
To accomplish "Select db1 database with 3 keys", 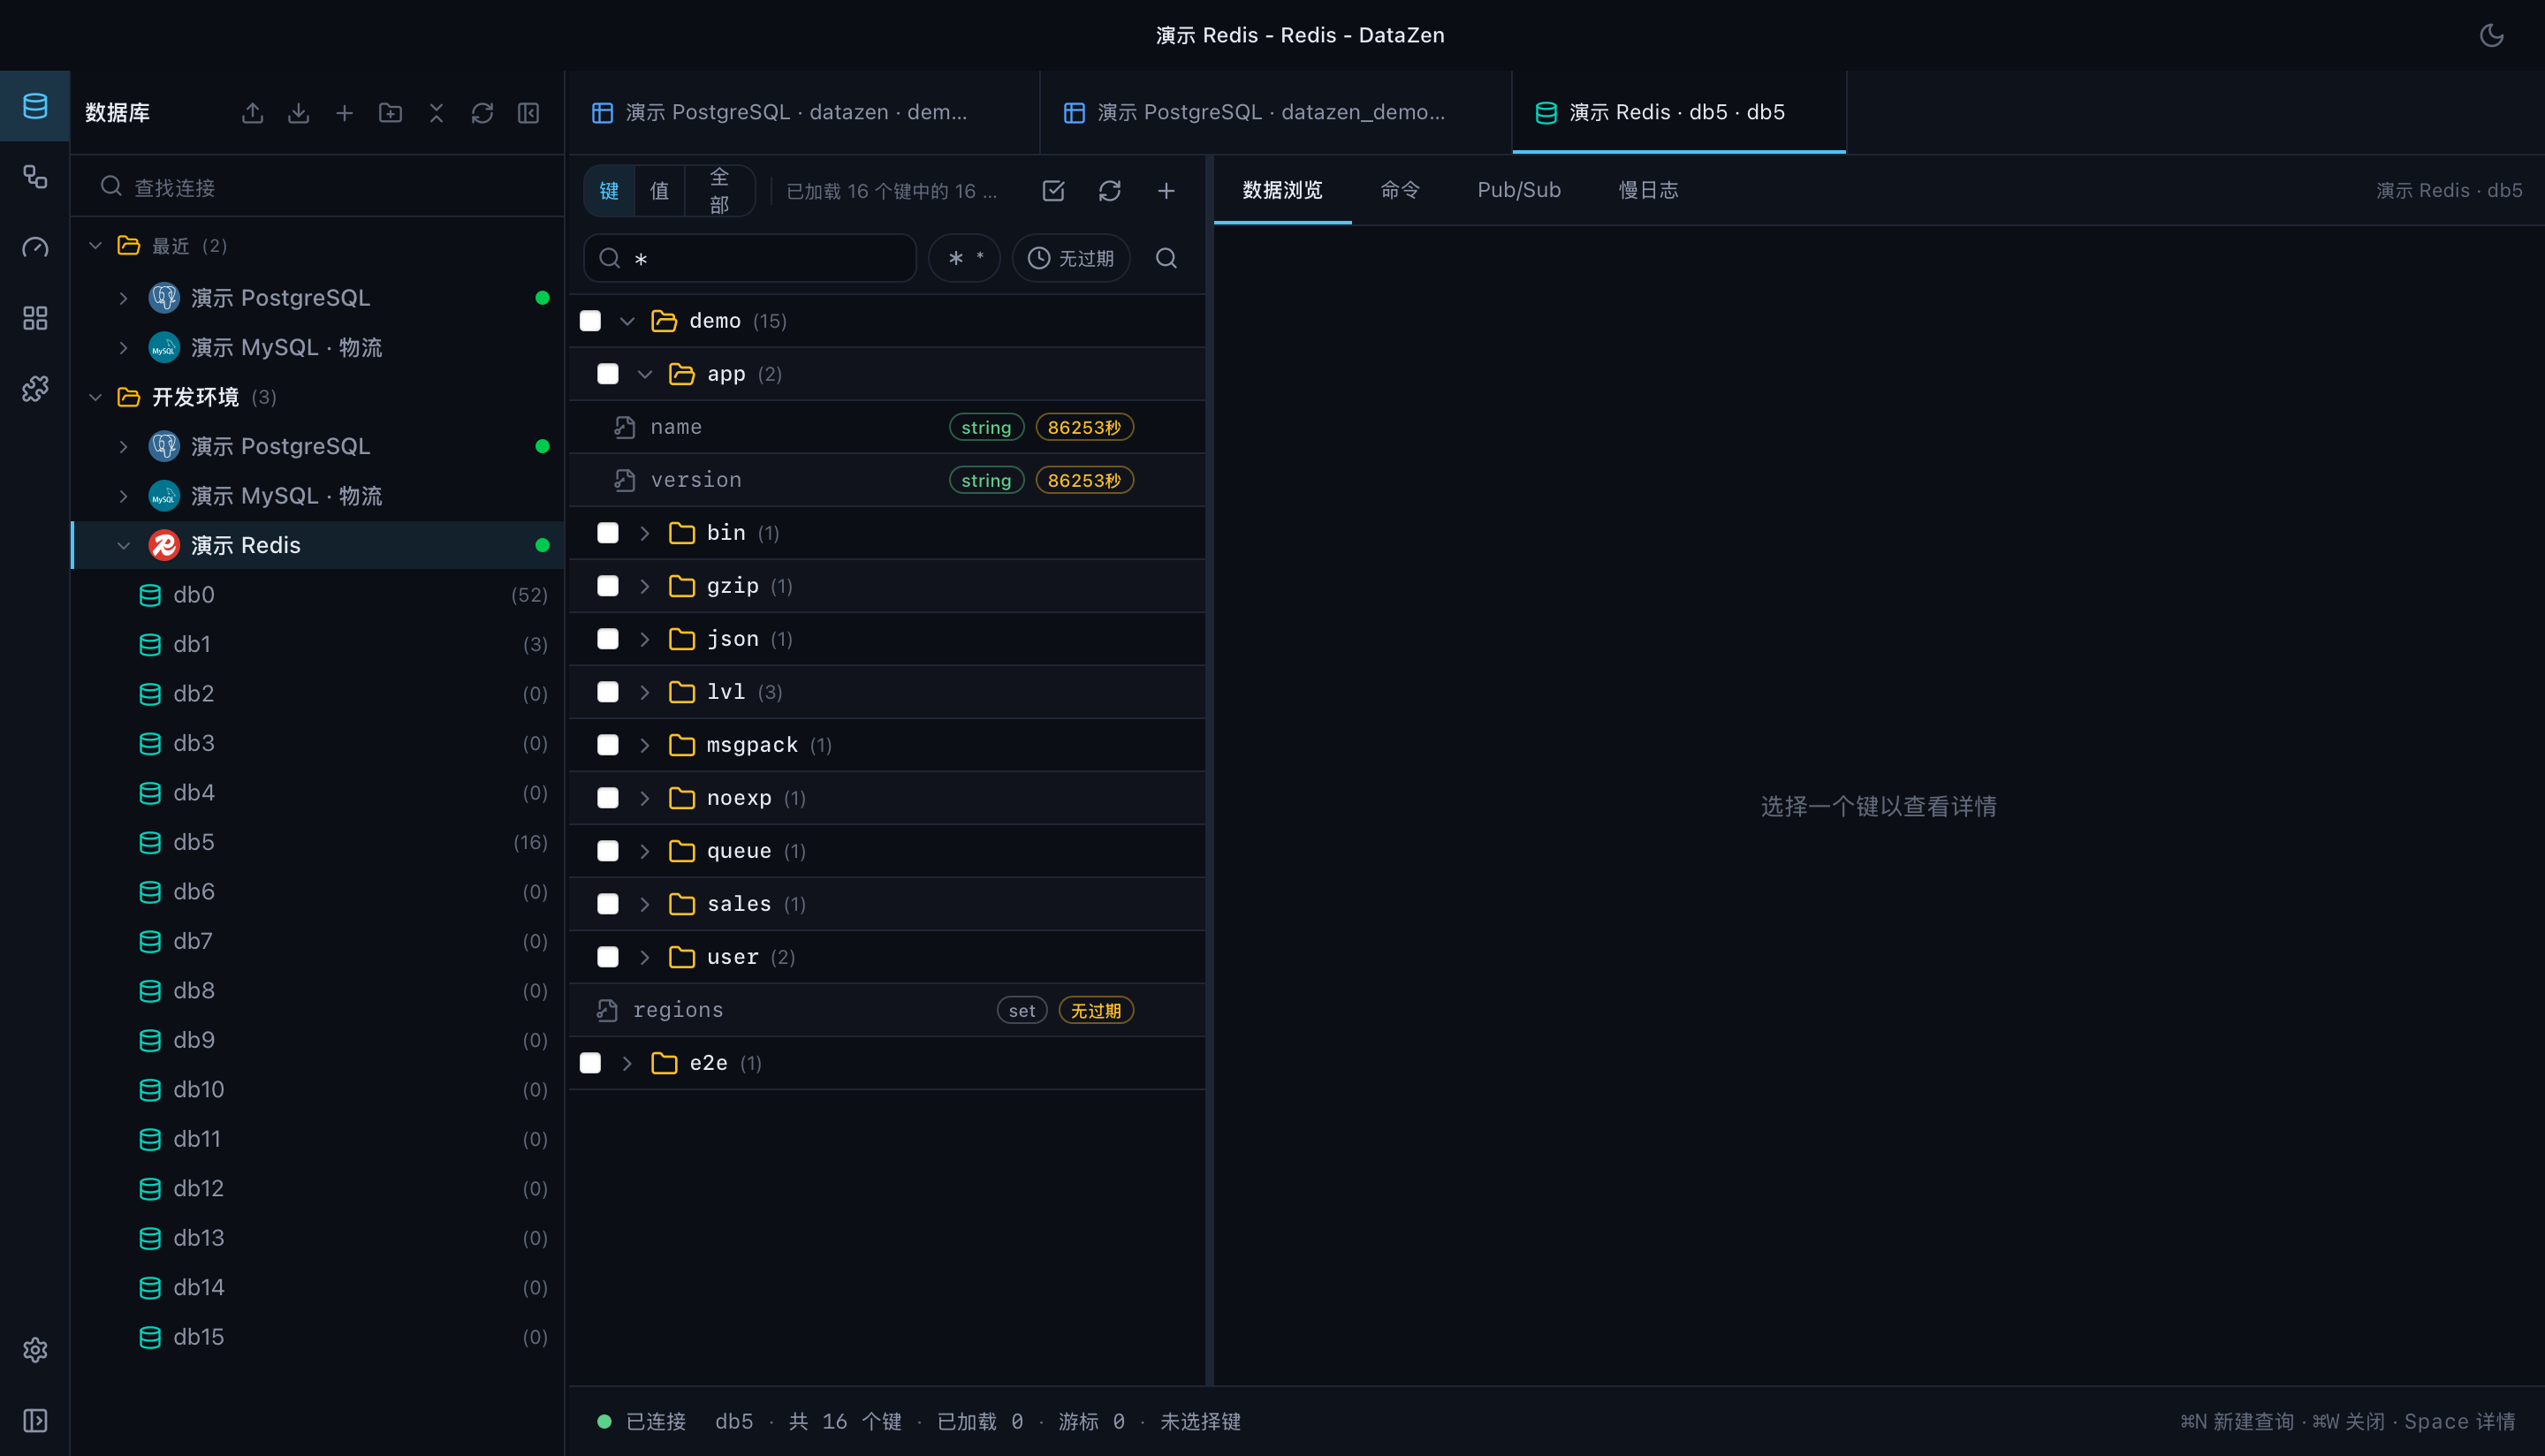I will (x=318, y=645).
